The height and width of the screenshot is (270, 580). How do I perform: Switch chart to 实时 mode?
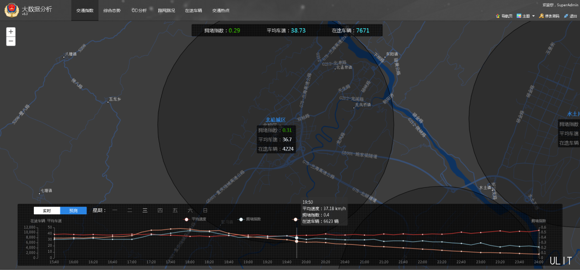47,211
